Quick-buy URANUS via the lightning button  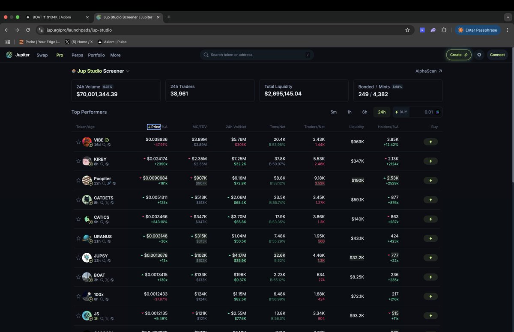coord(430,238)
